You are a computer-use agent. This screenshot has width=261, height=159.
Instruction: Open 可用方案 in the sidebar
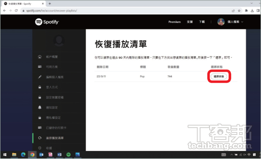(59, 67)
